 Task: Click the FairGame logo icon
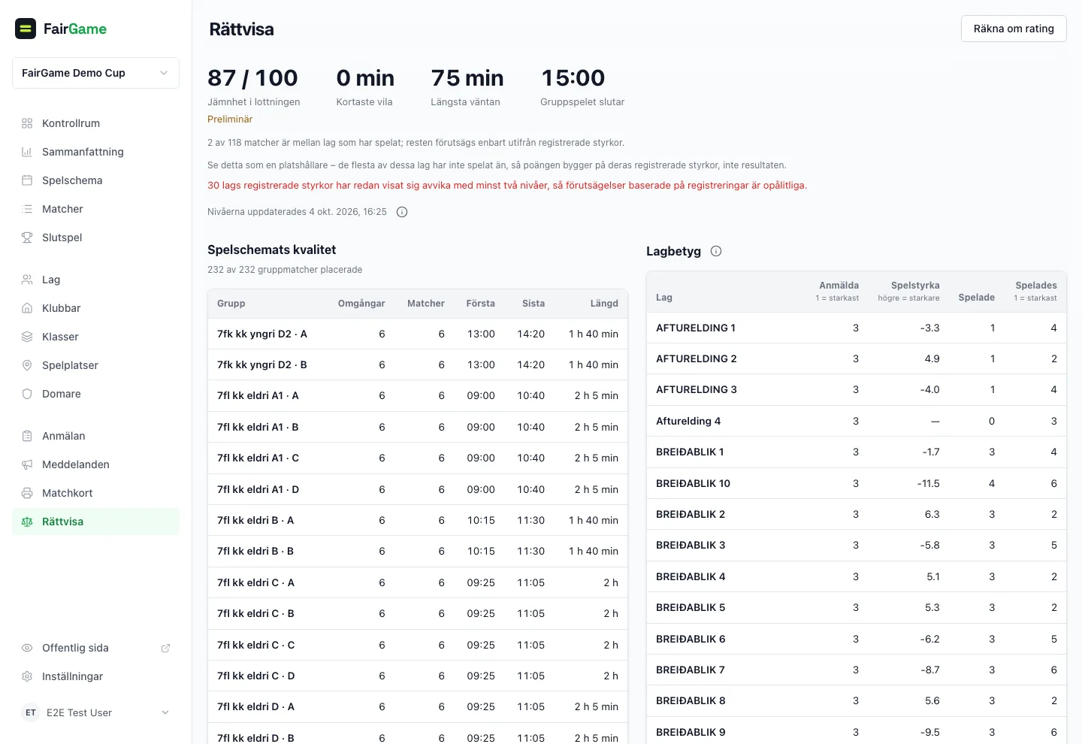26,29
